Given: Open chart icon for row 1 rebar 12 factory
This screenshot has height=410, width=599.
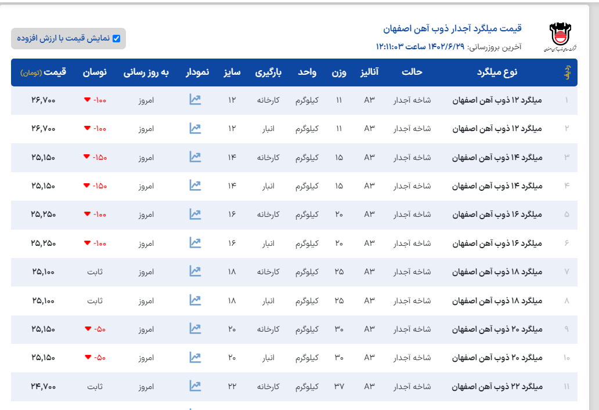Looking at the screenshot, I should 195,100.
